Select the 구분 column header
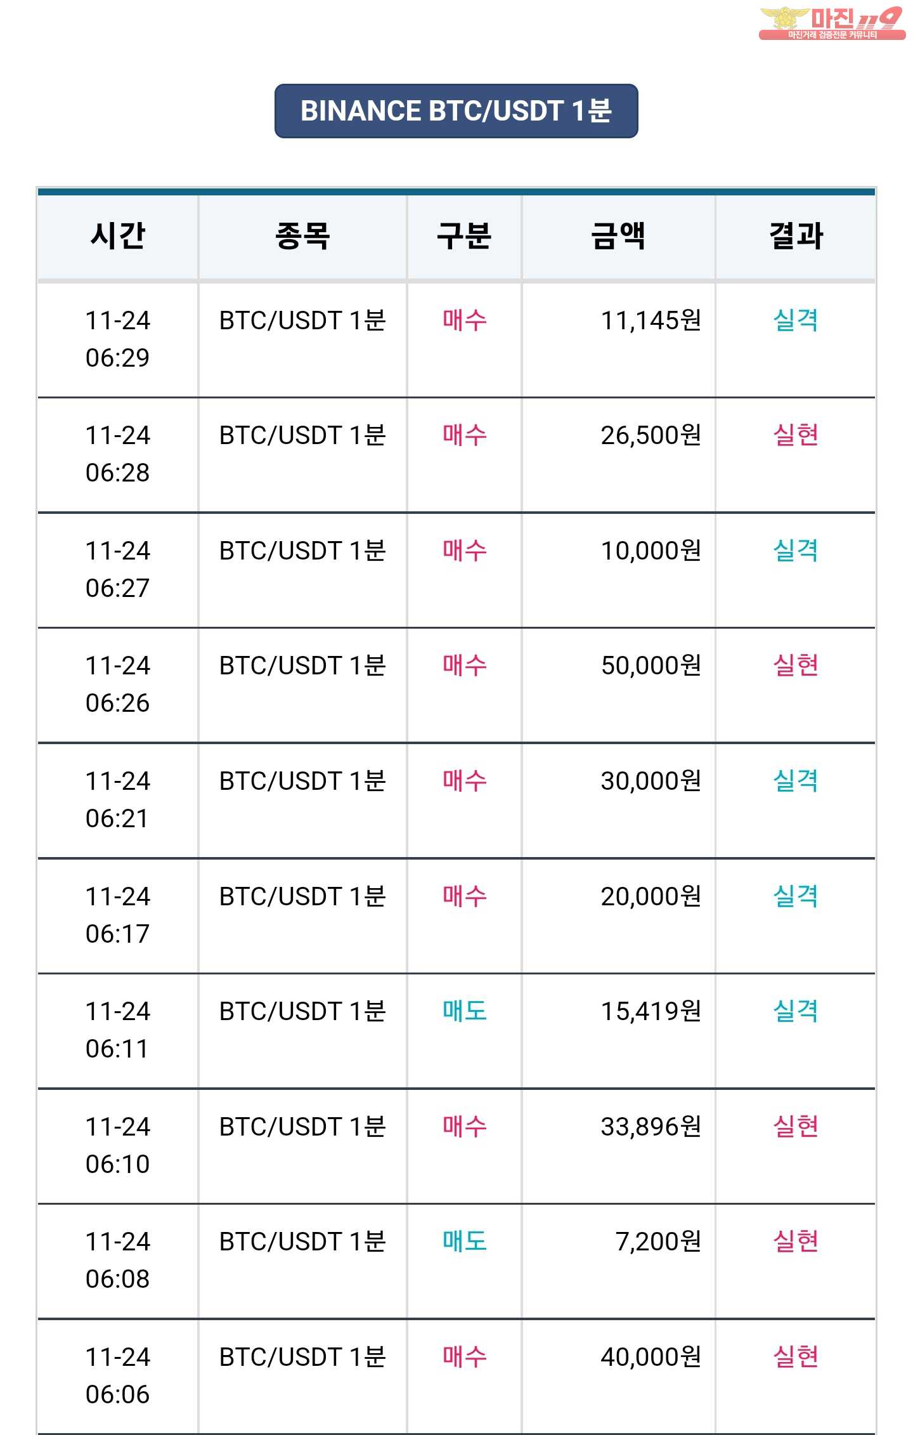This screenshot has height=1435, width=913. pyautogui.click(x=464, y=236)
